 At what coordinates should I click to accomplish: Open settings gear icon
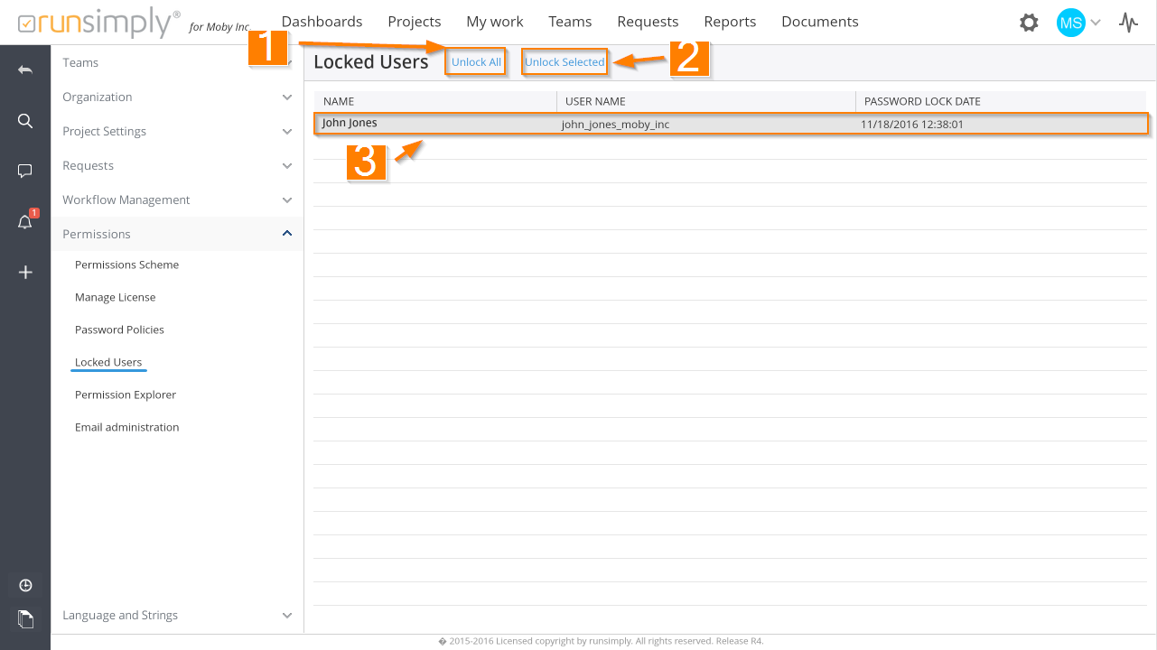pyautogui.click(x=1029, y=23)
